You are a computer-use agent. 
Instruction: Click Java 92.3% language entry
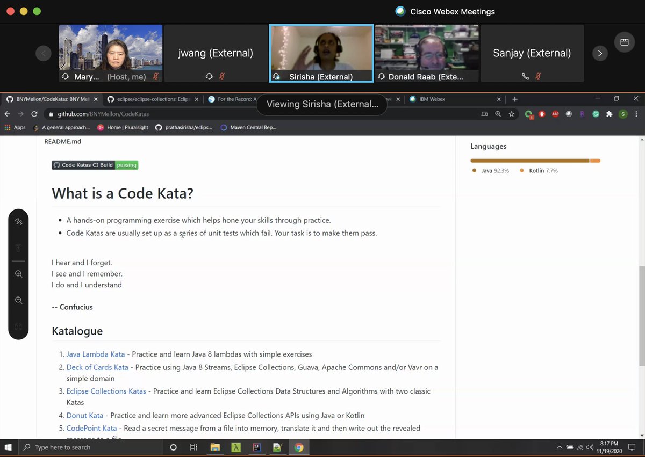(490, 171)
